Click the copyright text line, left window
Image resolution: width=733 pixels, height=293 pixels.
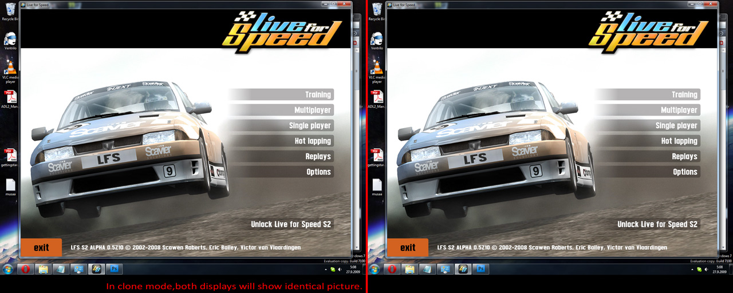point(186,248)
